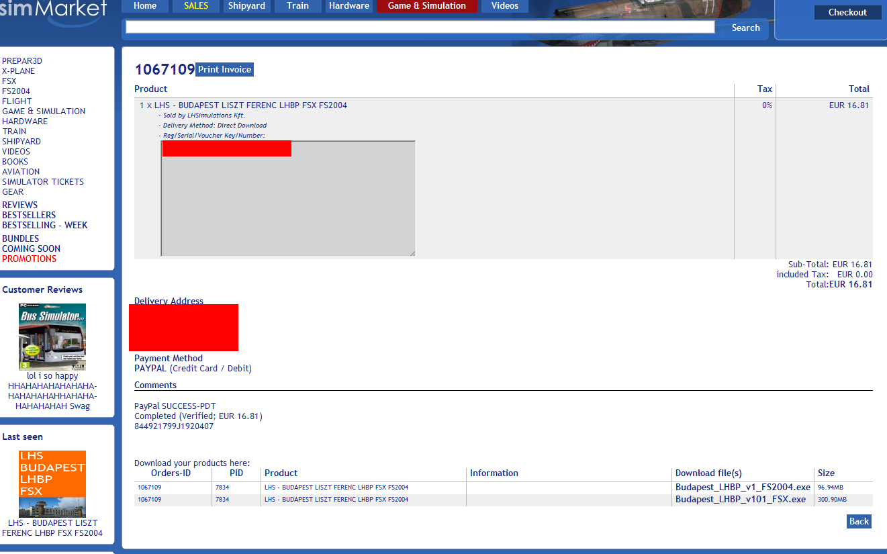Viewport: 887px width, 554px height.
Task: Click the PayPal transaction number 844921799J1920407
Action: pyautogui.click(x=174, y=426)
